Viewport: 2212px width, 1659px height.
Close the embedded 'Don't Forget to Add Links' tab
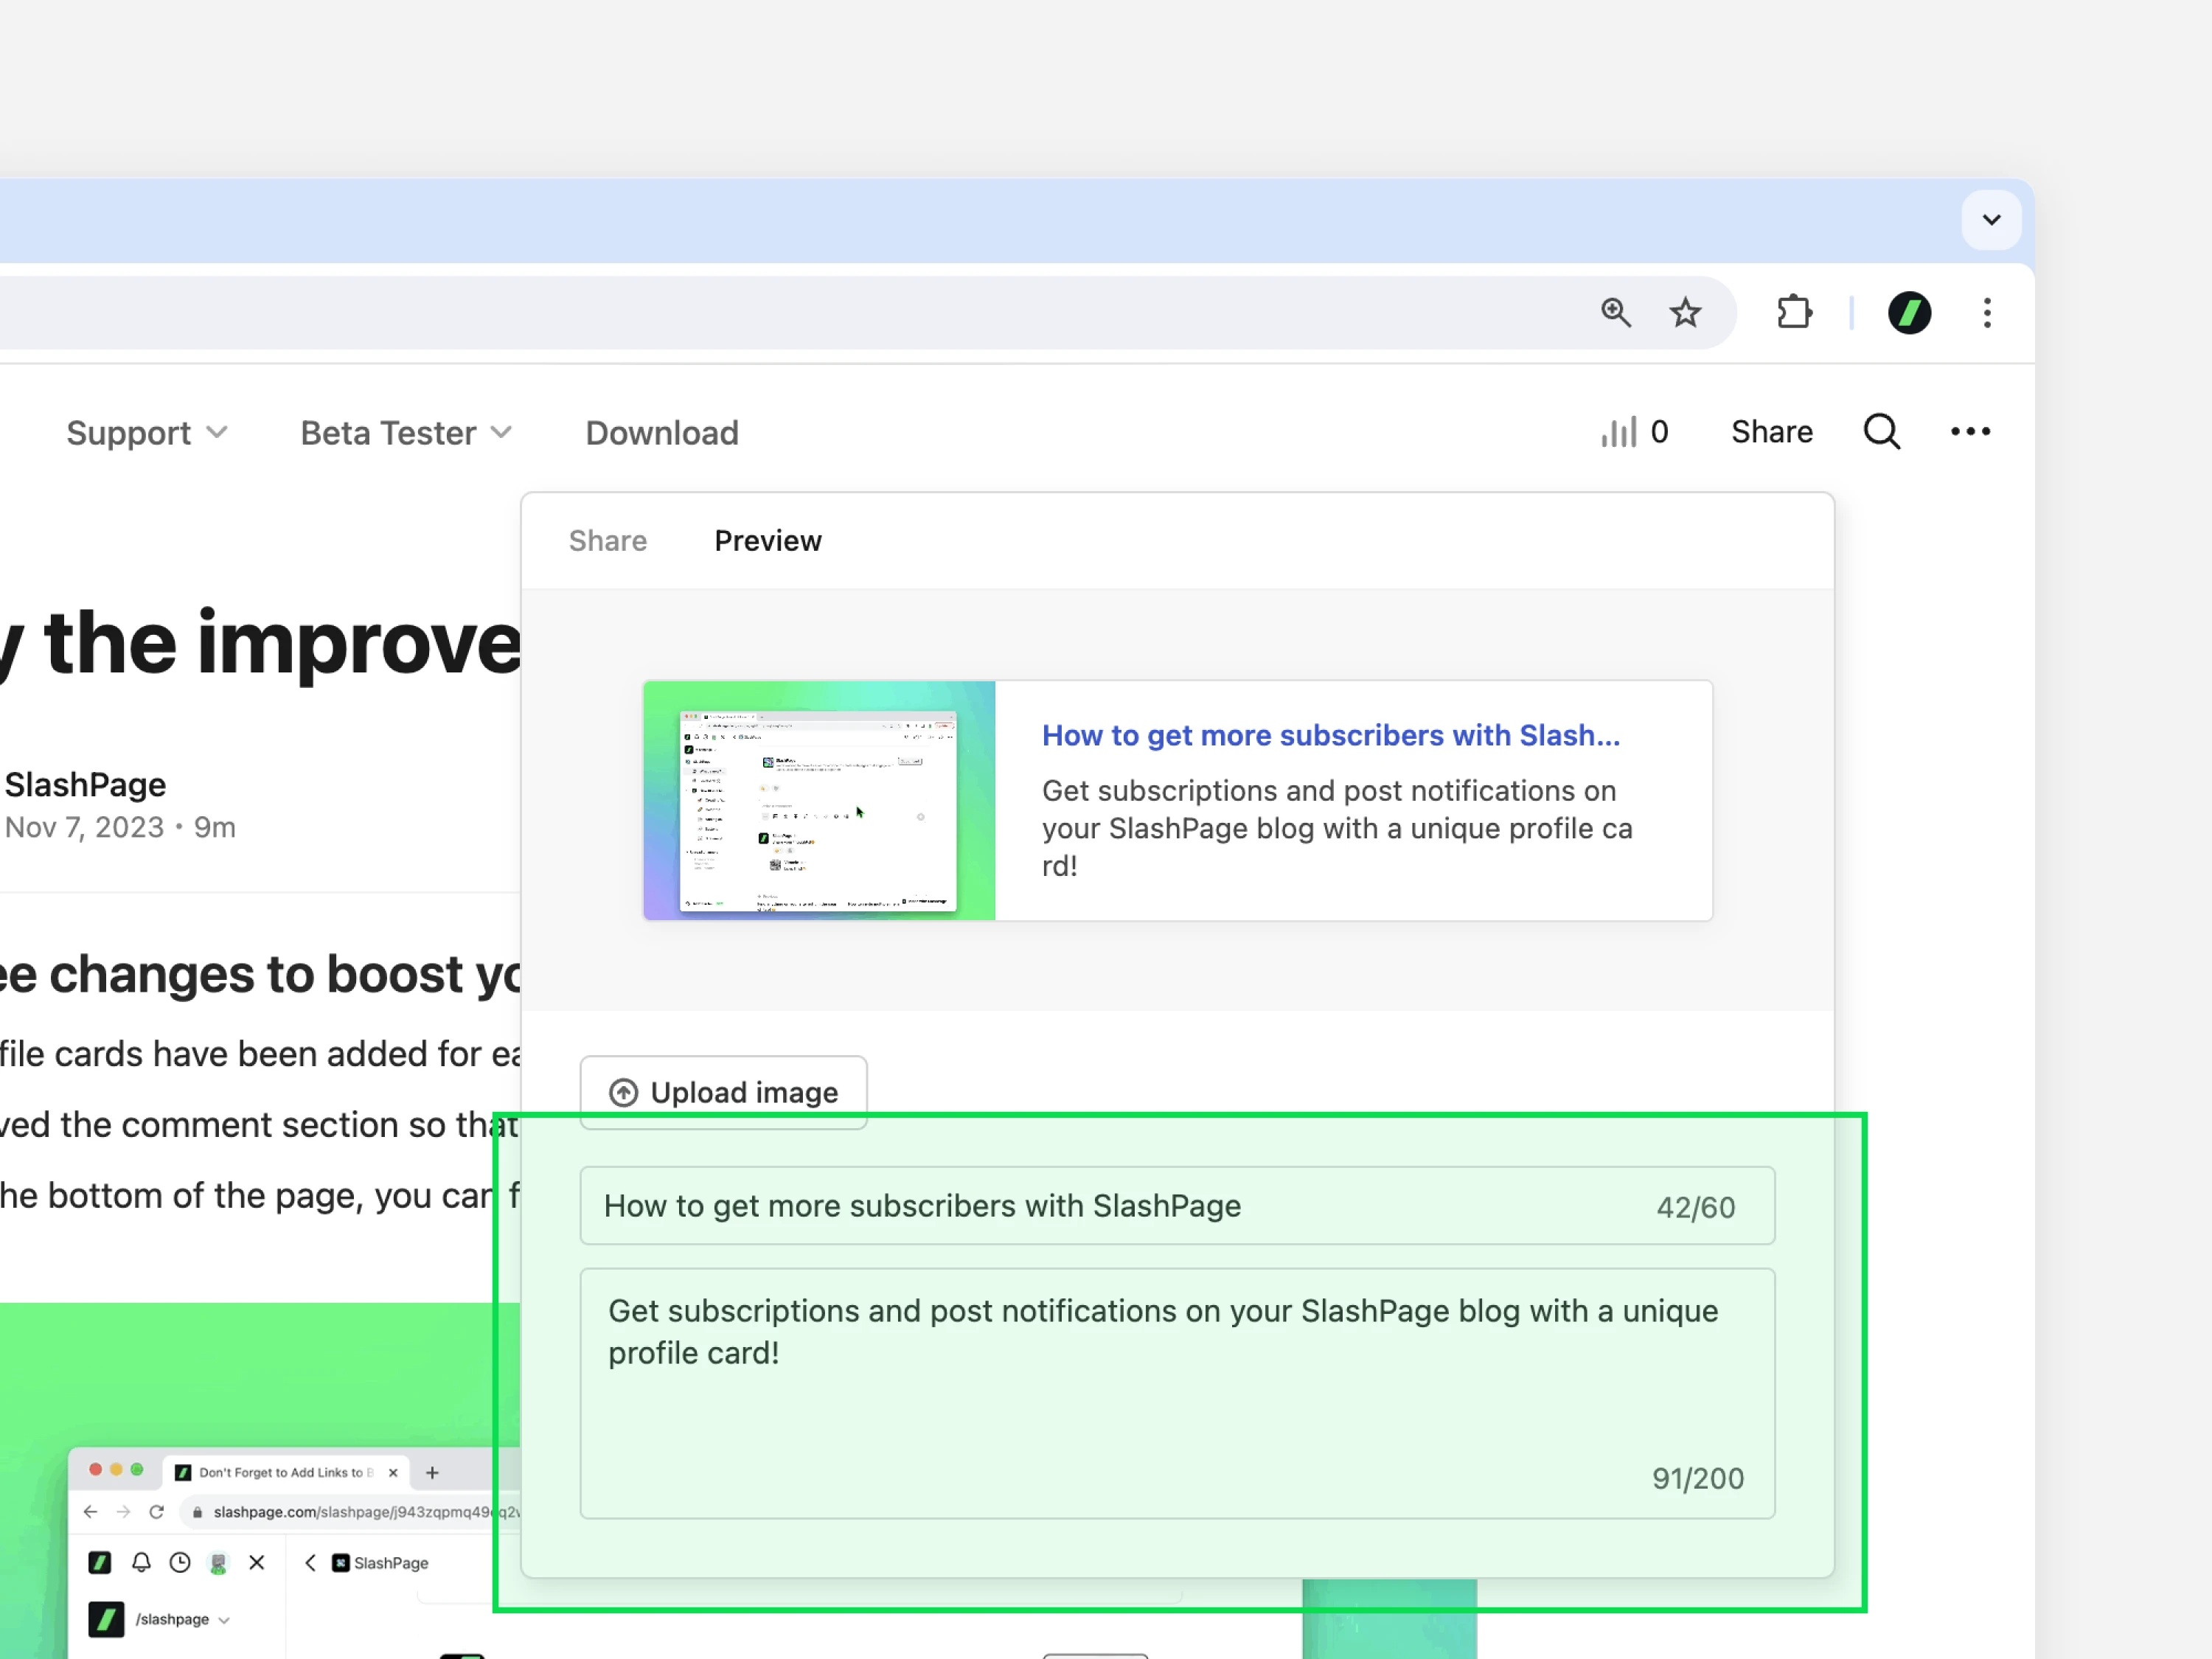(x=393, y=1472)
